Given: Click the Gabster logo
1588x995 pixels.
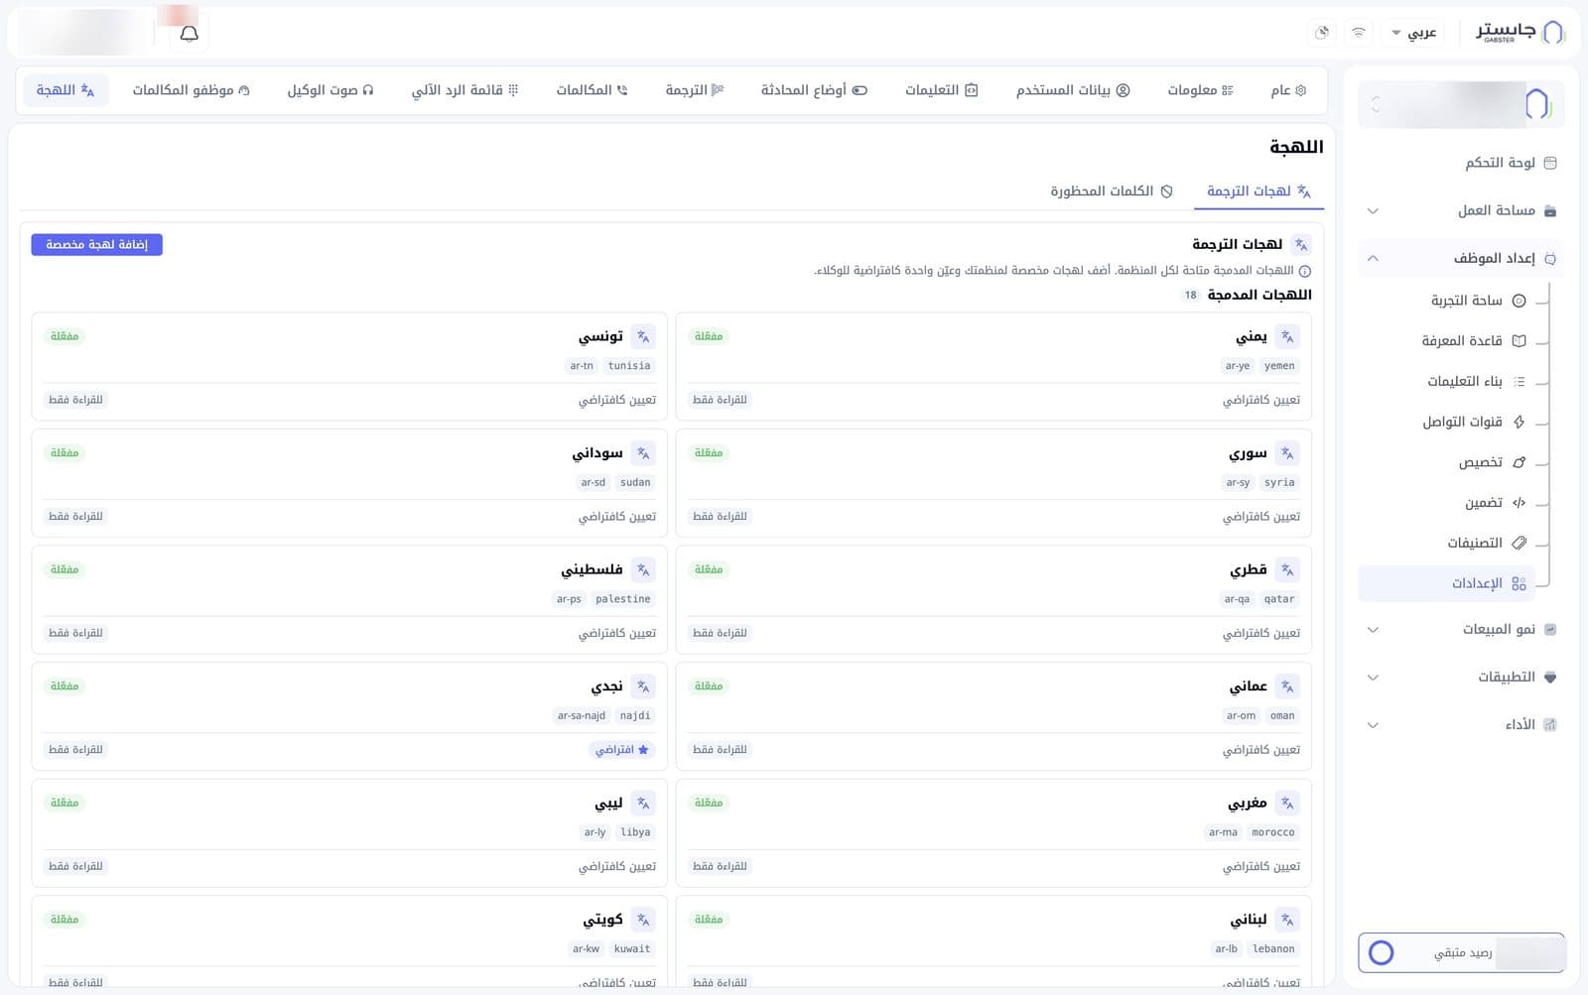Looking at the screenshot, I should coord(1521,32).
